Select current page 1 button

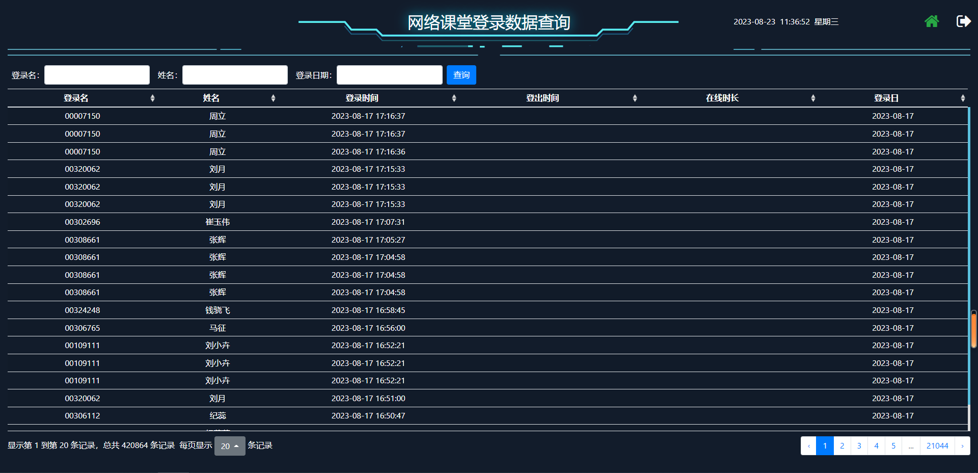(x=825, y=446)
